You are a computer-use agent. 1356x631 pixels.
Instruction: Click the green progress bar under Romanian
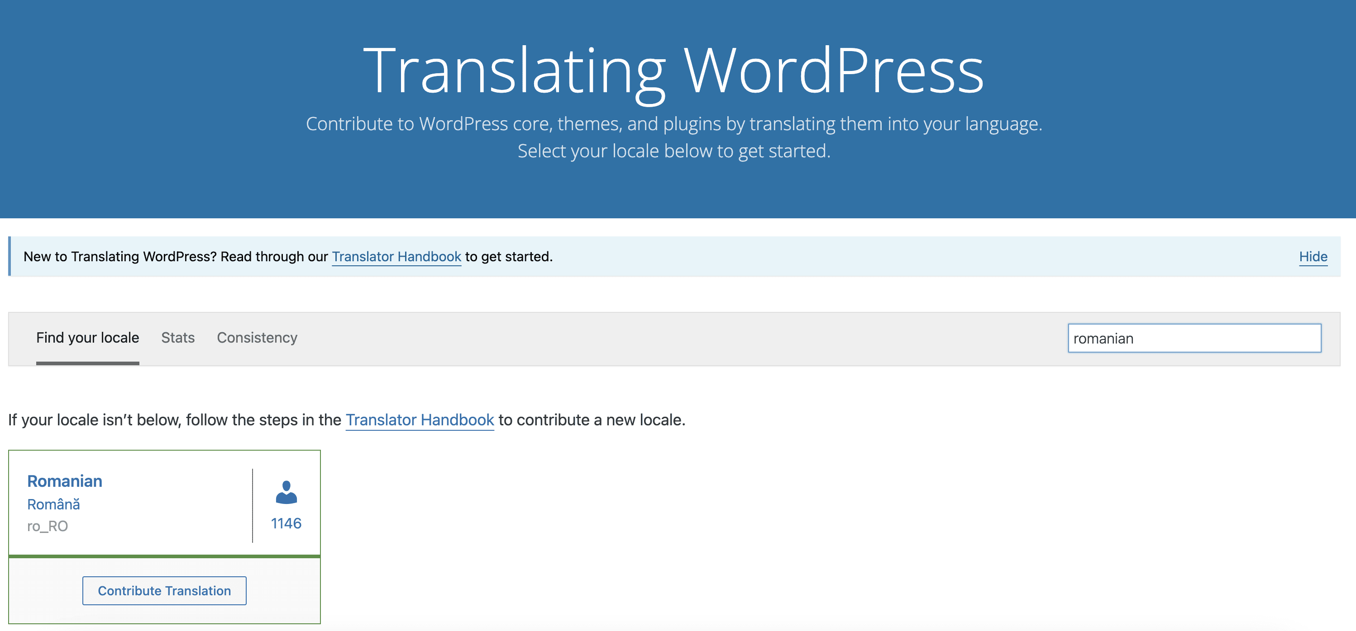pyautogui.click(x=164, y=556)
